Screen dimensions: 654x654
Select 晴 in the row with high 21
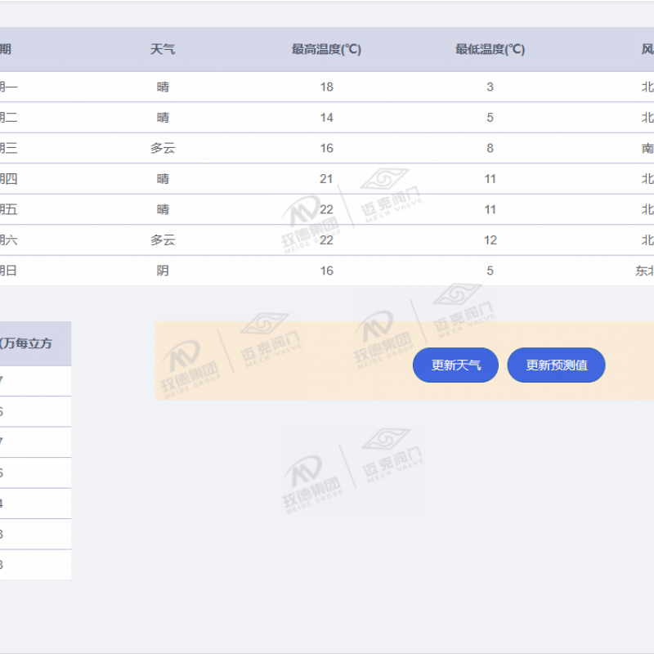[163, 179]
